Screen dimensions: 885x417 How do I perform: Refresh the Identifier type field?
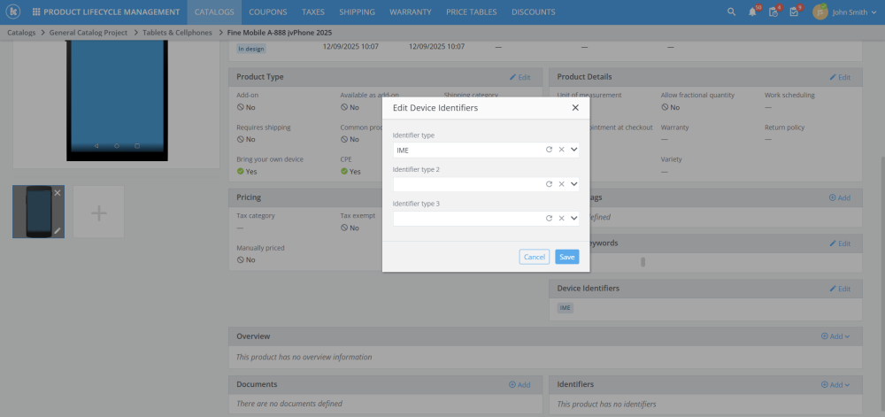(549, 150)
